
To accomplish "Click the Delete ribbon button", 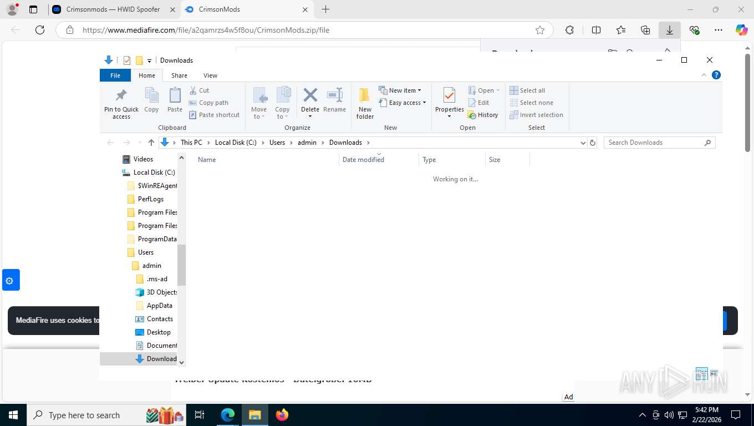I will [310, 103].
